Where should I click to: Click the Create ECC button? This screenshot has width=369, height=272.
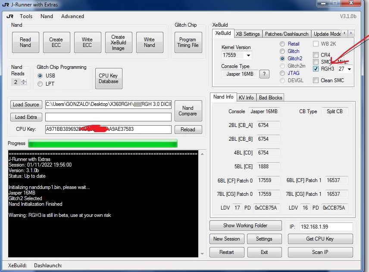pyautogui.click(x=56, y=42)
